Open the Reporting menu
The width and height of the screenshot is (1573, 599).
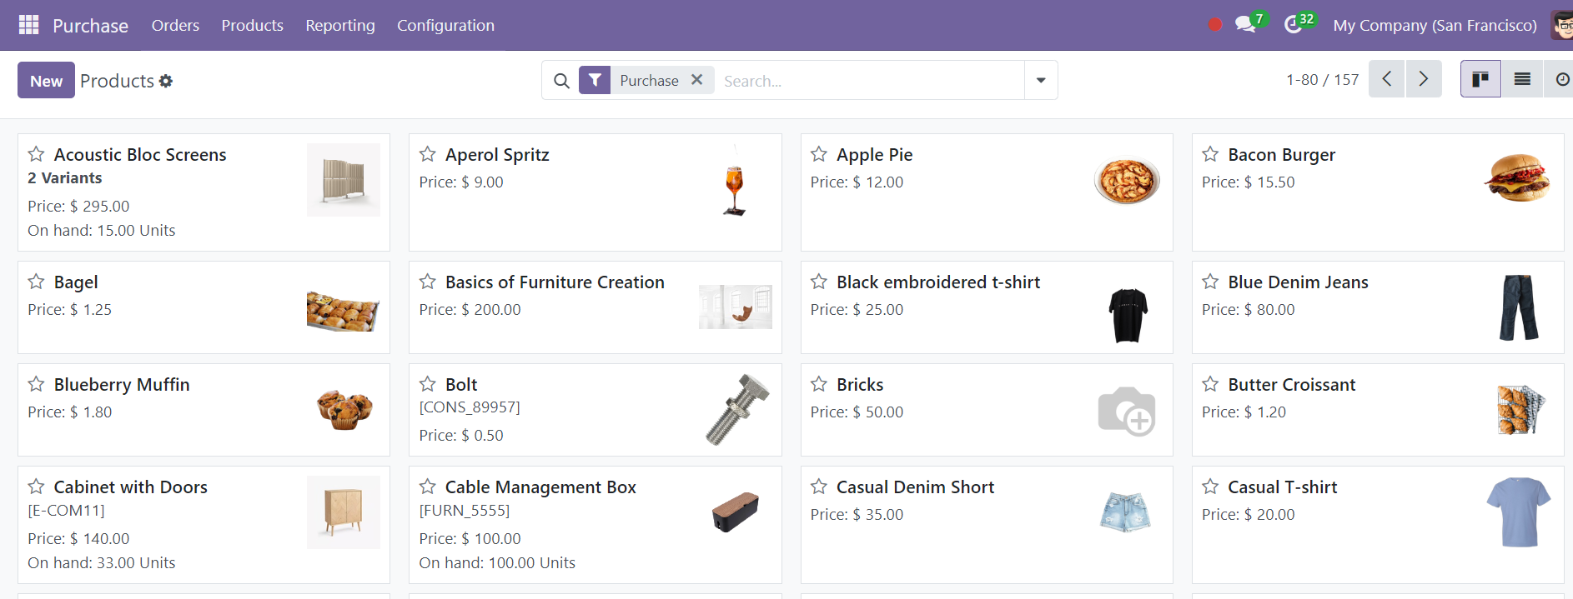[340, 25]
